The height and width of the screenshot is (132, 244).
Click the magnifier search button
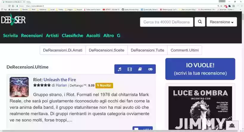[200, 22]
